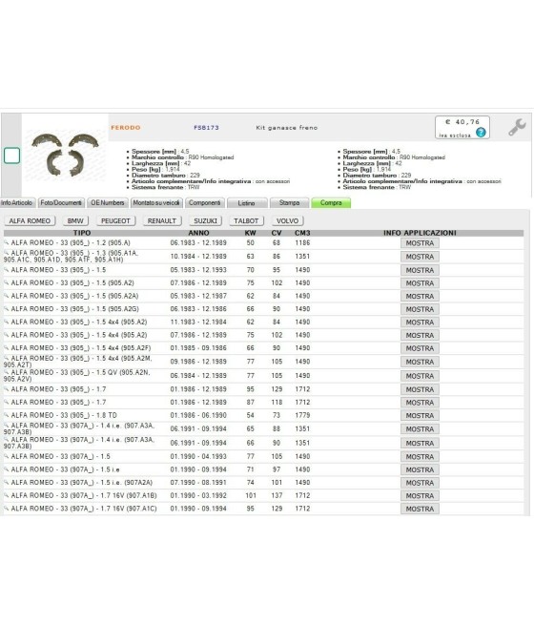The height and width of the screenshot is (625, 534).
Task: Click MOSTRA for 1.7 16V (907.A1B) row
Action: pyautogui.click(x=420, y=496)
